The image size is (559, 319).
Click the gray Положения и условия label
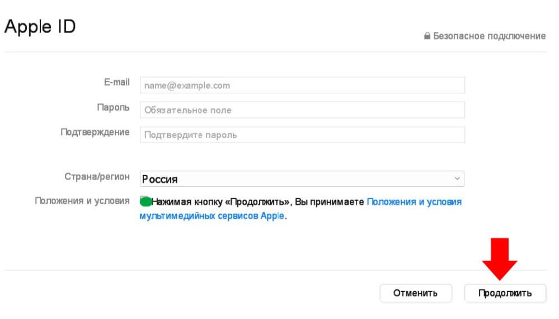click(x=82, y=201)
